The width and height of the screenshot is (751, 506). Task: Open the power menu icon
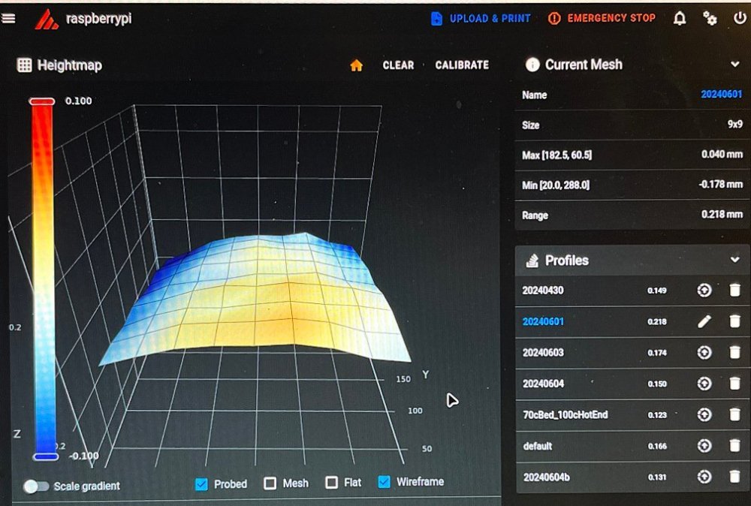tap(740, 18)
